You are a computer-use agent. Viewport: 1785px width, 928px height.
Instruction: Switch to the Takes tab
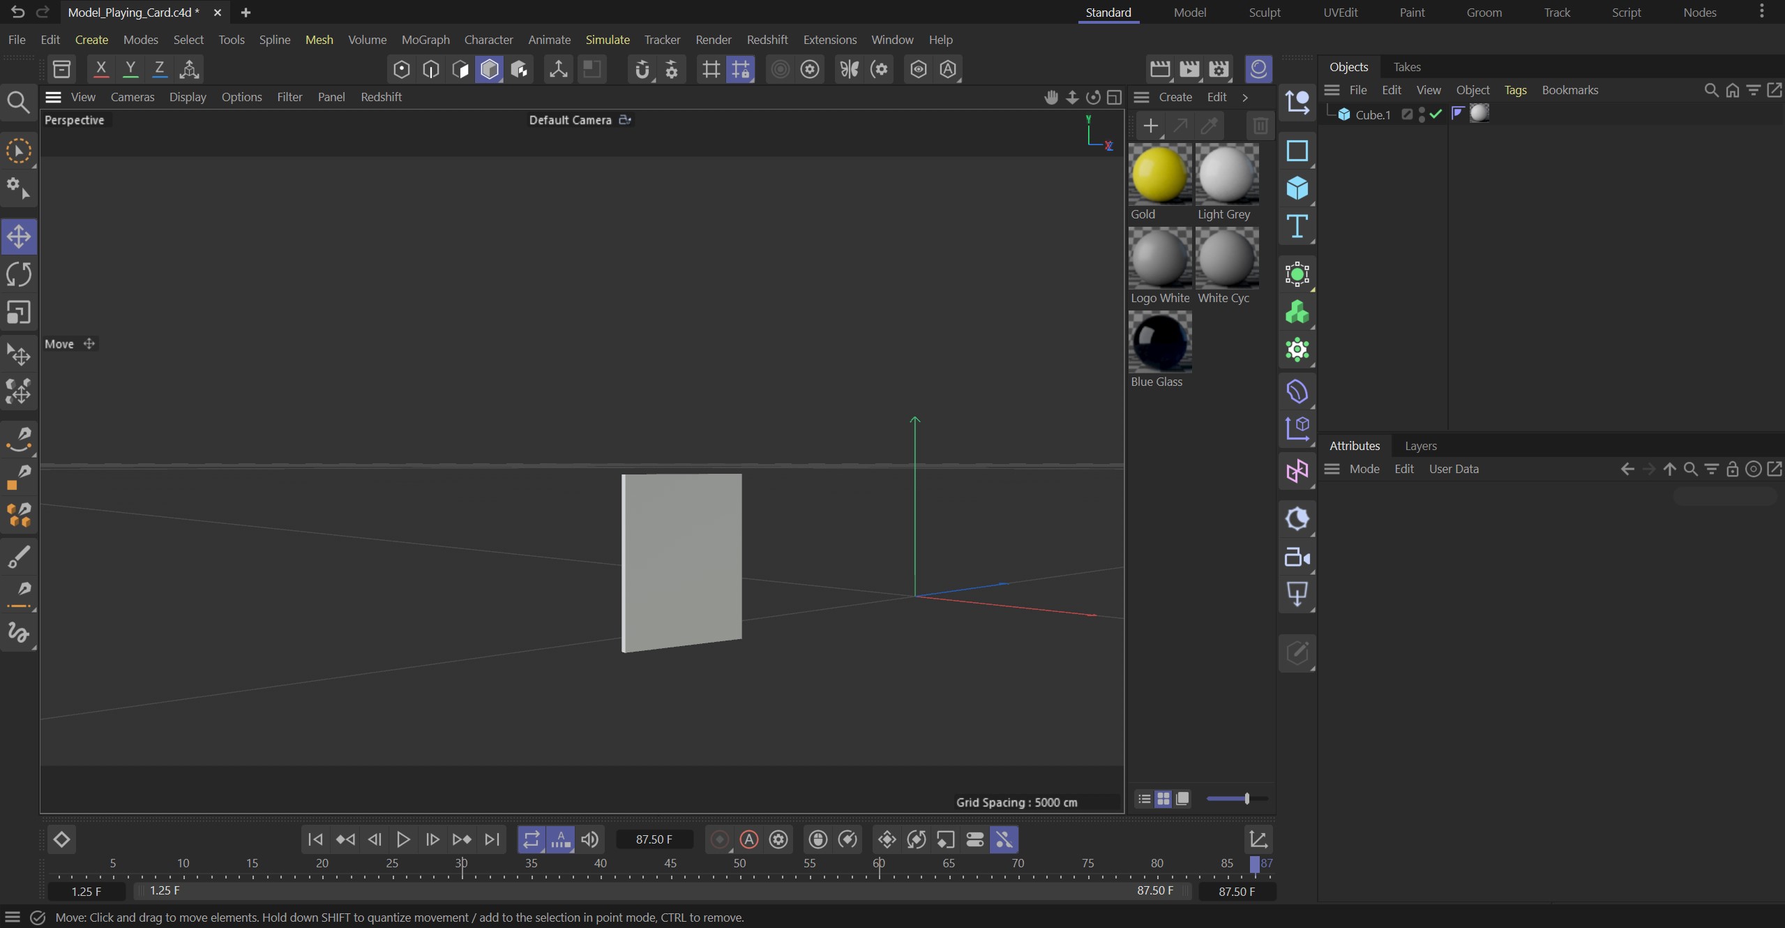pyautogui.click(x=1406, y=66)
